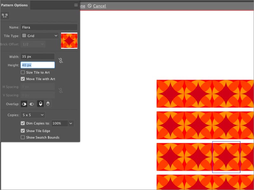The width and height of the screenshot is (254, 190).
Task: Select the Pattern Options panel tab
Action: (14, 5)
